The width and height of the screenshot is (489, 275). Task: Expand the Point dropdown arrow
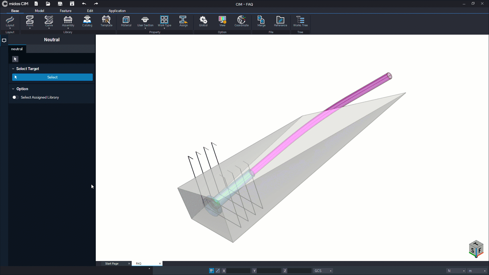(x=30, y=28)
